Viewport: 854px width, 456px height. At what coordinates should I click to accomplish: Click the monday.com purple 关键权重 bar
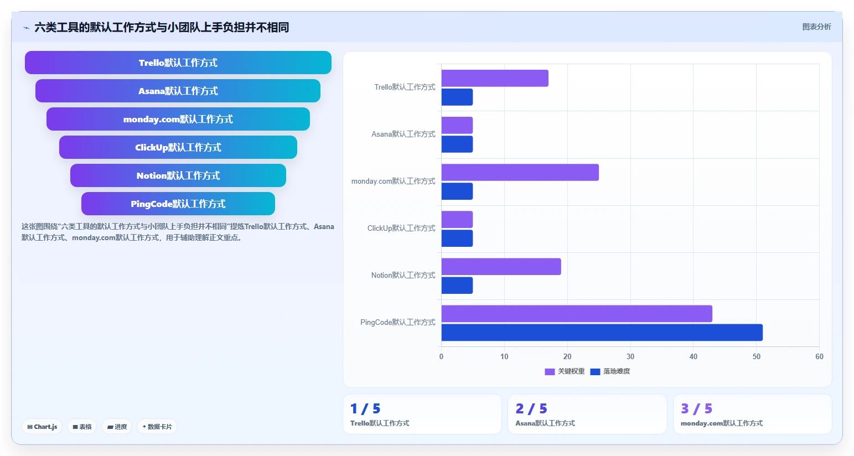(520, 172)
